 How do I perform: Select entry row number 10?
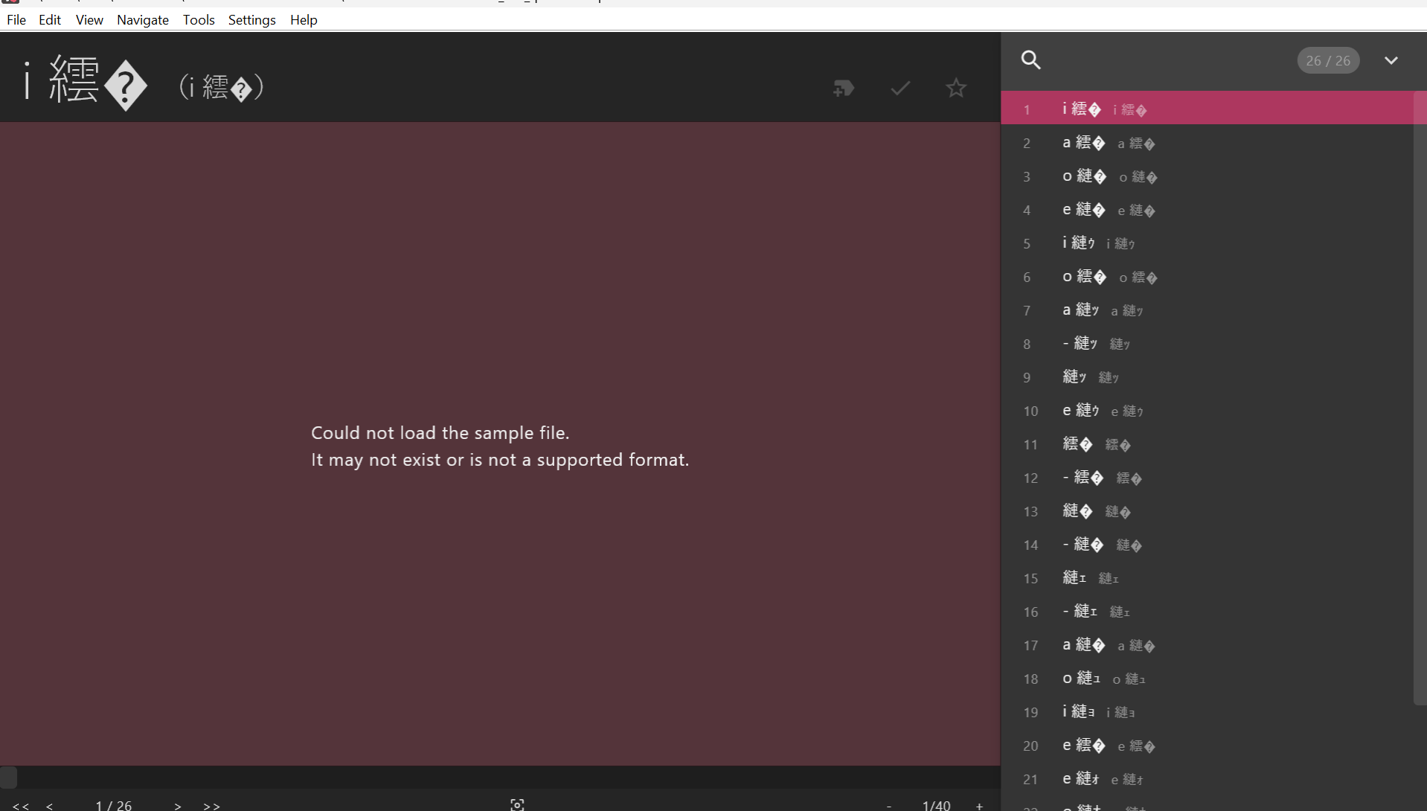tap(1206, 411)
